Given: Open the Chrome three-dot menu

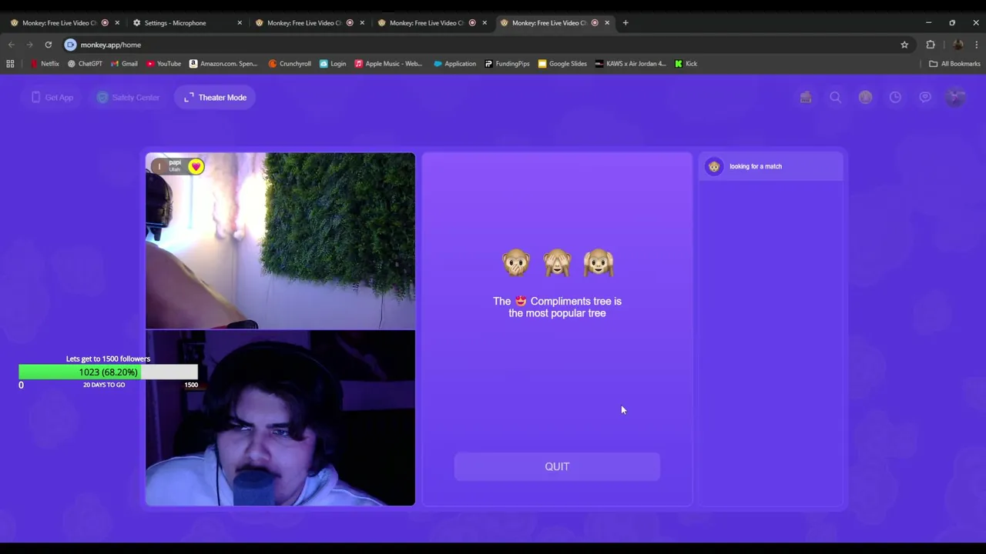Looking at the screenshot, I should [x=976, y=45].
